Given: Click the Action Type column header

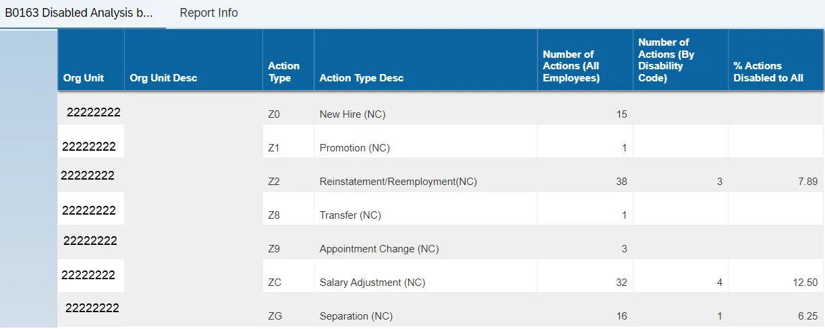Looking at the screenshot, I should click(x=283, y=71).
